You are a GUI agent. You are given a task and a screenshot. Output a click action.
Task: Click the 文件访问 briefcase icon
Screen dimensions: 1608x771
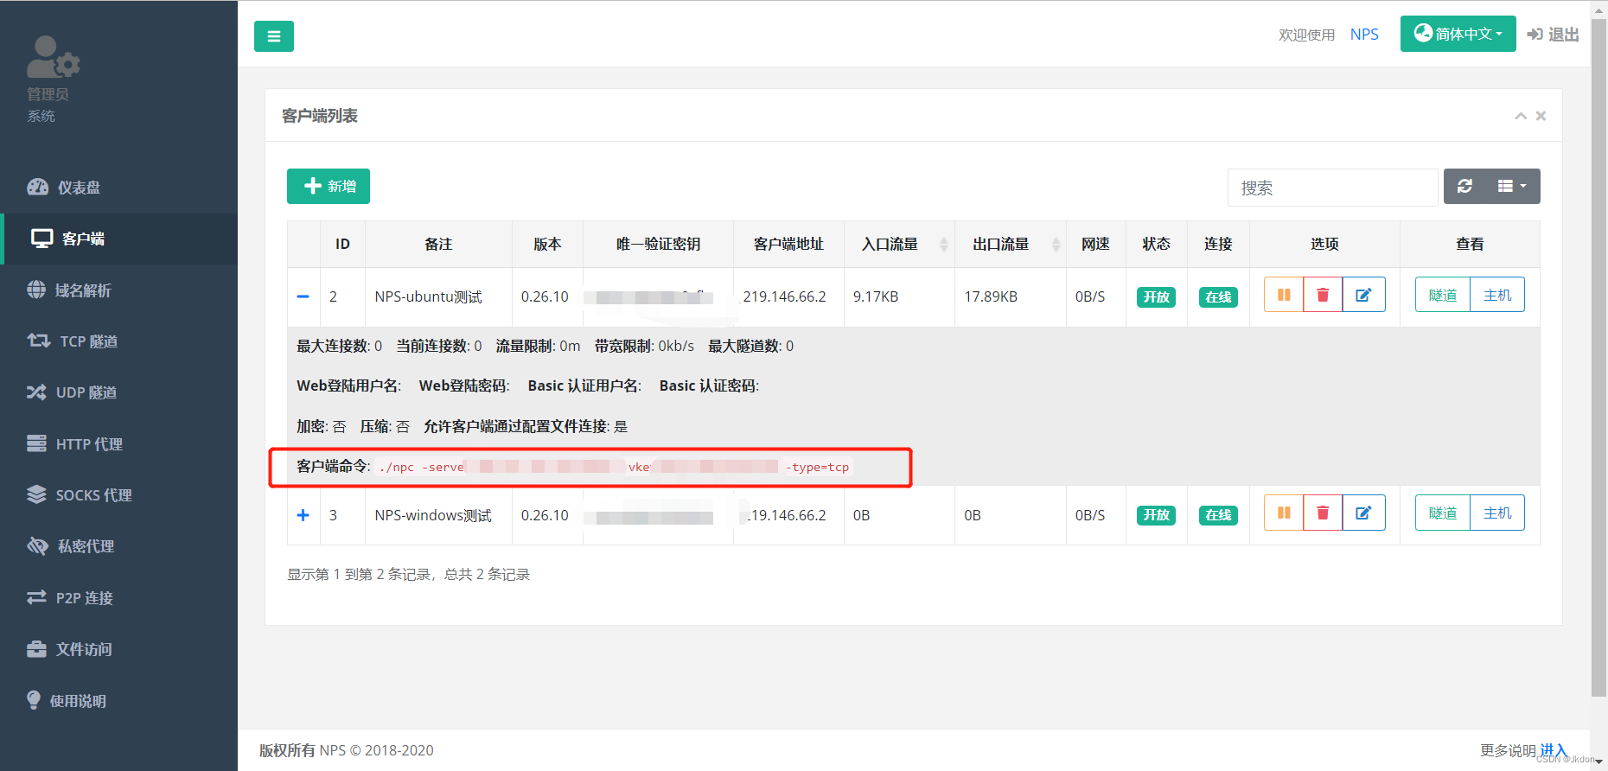coord(36,649)
